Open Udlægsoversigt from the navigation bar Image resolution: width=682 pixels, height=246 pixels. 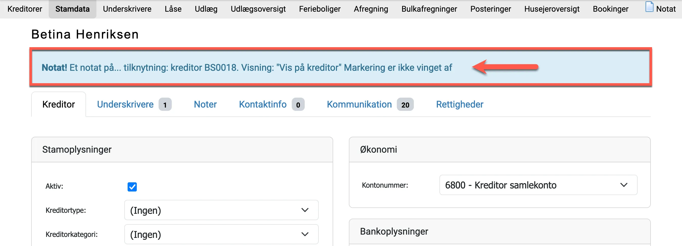(x=258, y=9)
